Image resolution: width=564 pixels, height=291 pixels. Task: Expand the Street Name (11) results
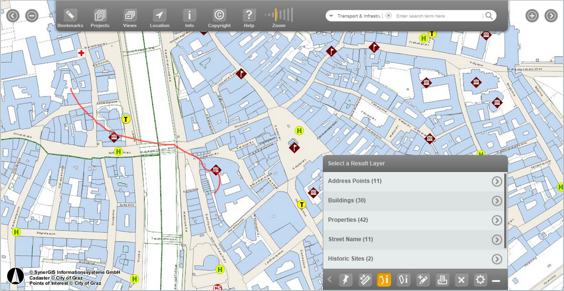point(497,239)
